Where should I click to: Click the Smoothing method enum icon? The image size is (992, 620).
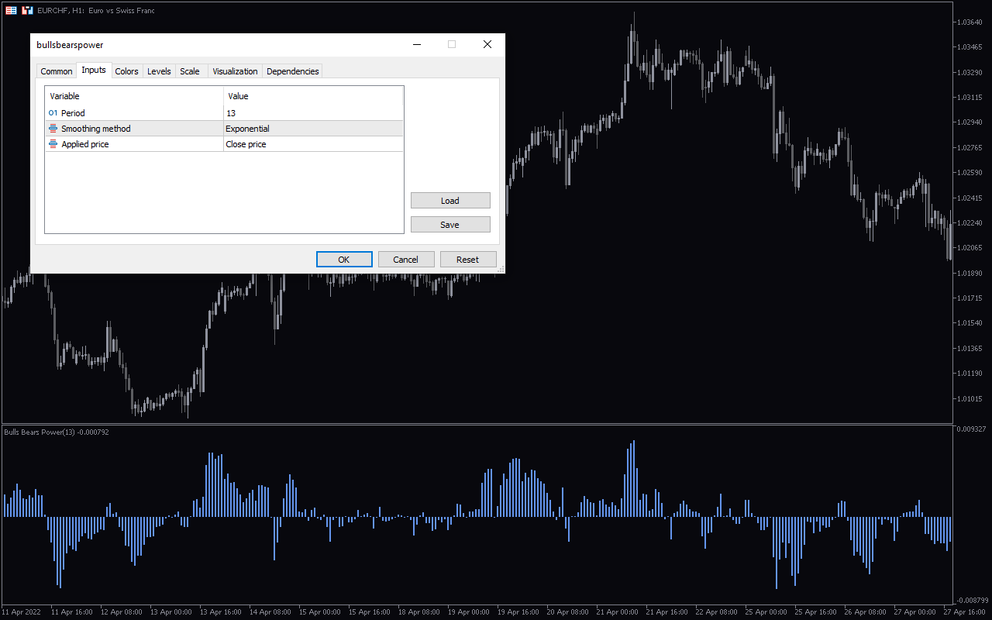click(x=53, y=129)
